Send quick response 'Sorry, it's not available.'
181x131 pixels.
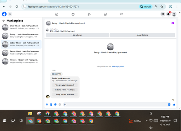[x=65, y=94]
